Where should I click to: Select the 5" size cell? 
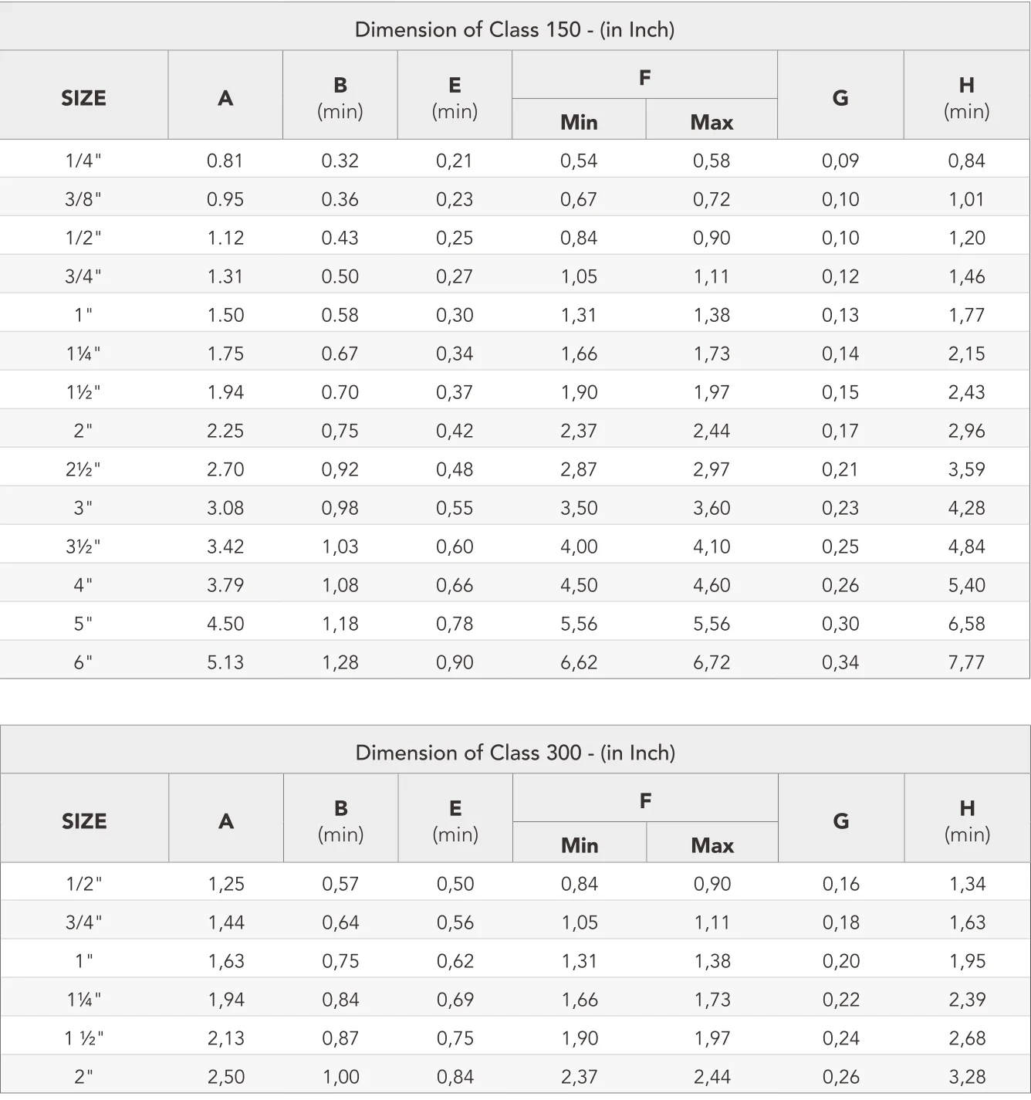coord(83,624)
